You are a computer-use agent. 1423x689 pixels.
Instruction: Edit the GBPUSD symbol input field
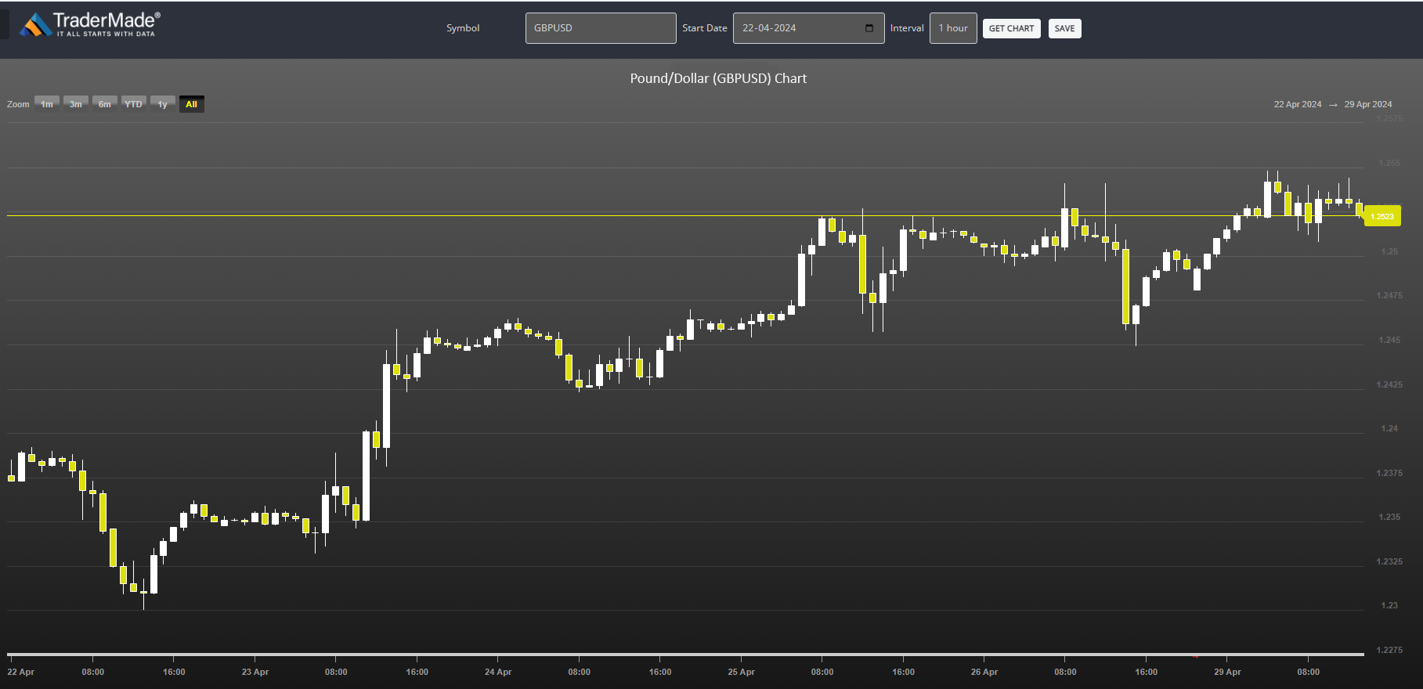click(x=601, y=28)
